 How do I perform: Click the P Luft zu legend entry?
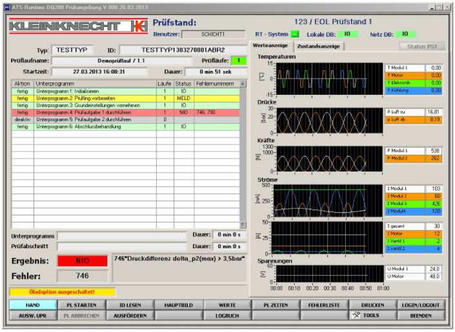click(414, 112)
